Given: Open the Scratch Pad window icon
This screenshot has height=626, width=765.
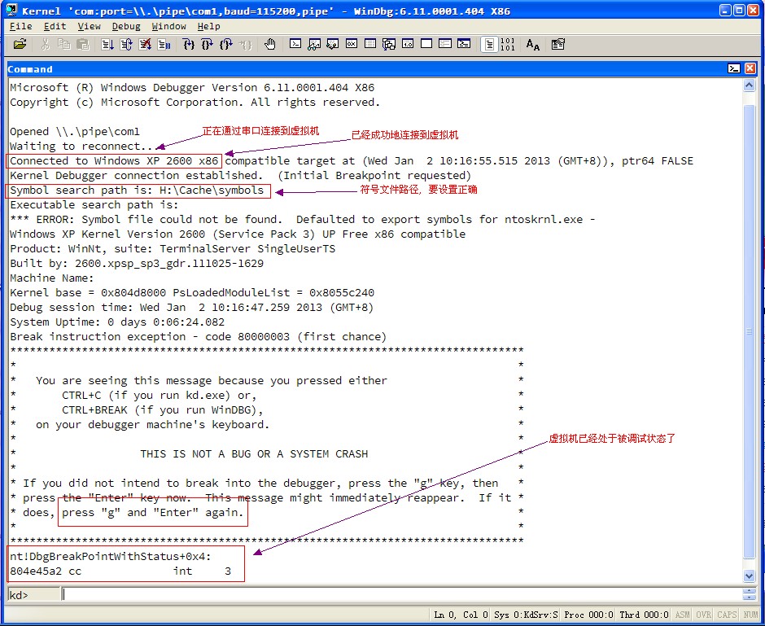Looking at the screenshot, I should (x=426, y=44).
